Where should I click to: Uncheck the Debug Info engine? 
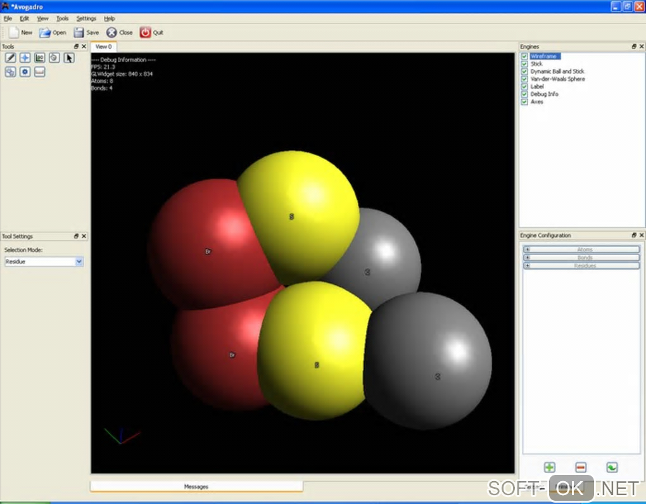coord(524,94)
